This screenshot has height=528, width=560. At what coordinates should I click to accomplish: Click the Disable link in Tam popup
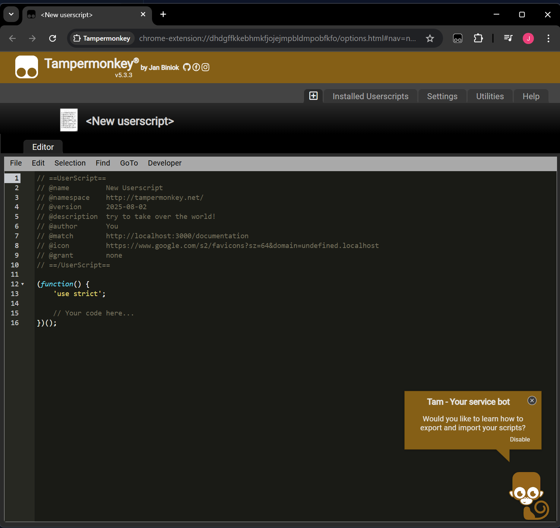coord(519,439)
